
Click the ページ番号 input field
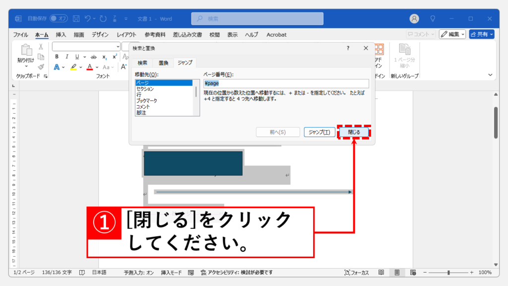[286, 83]
